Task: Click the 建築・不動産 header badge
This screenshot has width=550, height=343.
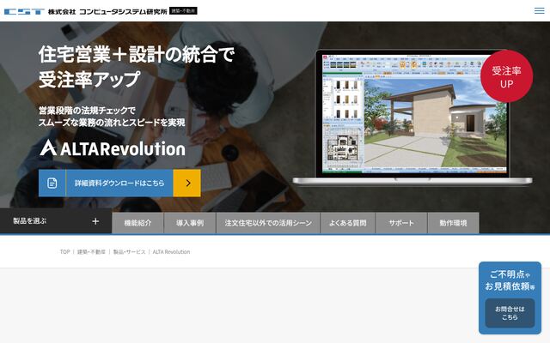Action: [183, 11]
